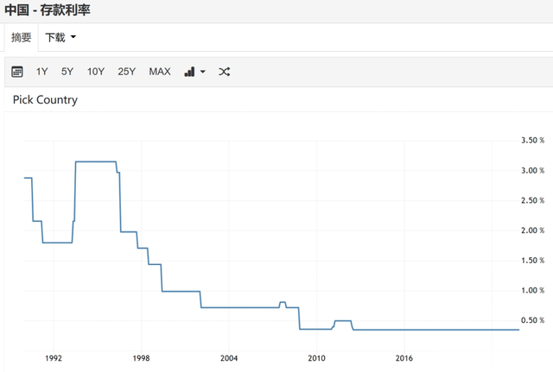Click the 中国 - 存款利率 heading

[x=48, y=9]
